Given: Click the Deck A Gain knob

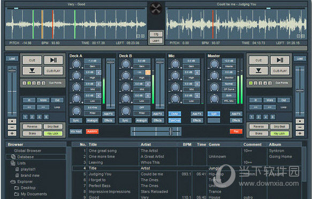Looking at the screenshot, I should pyautogui.click(x=77, y=64).
